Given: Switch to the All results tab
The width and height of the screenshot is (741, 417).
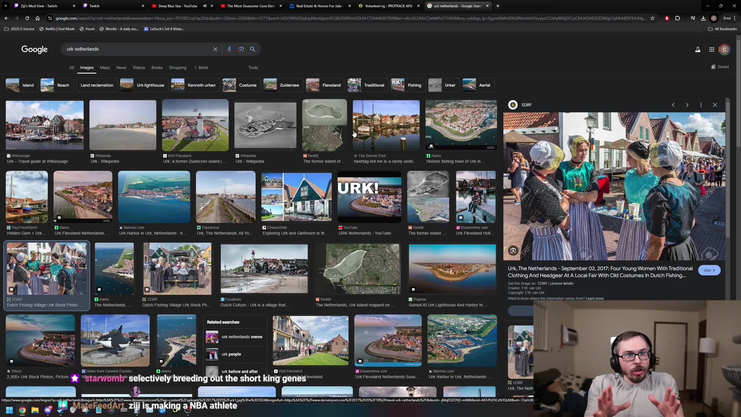Looking at the screenshot, I should 71,67.
